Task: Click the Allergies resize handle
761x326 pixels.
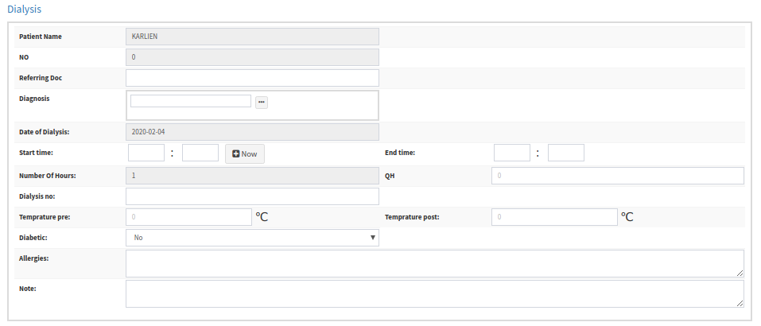Action: [x=740, y=274]
